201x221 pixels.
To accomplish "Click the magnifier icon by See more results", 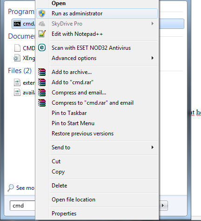I will (11, 188).
